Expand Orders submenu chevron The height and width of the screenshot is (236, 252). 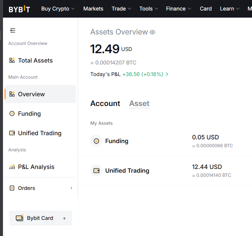72,188
